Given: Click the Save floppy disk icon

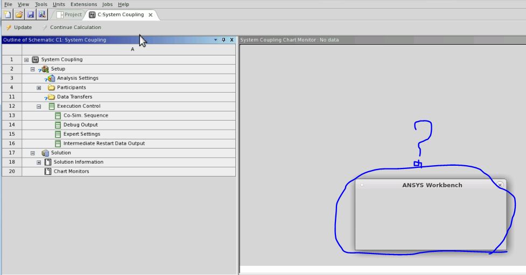Looking at the screenshot, I should [x=31, y=15].
